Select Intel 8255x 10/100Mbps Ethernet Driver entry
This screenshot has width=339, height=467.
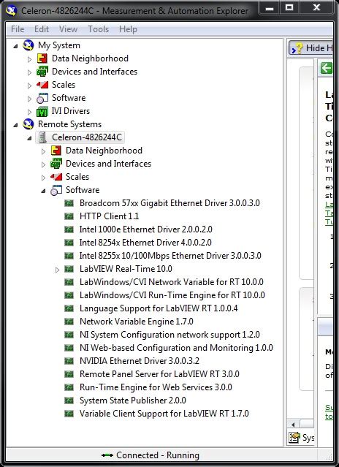170,256
